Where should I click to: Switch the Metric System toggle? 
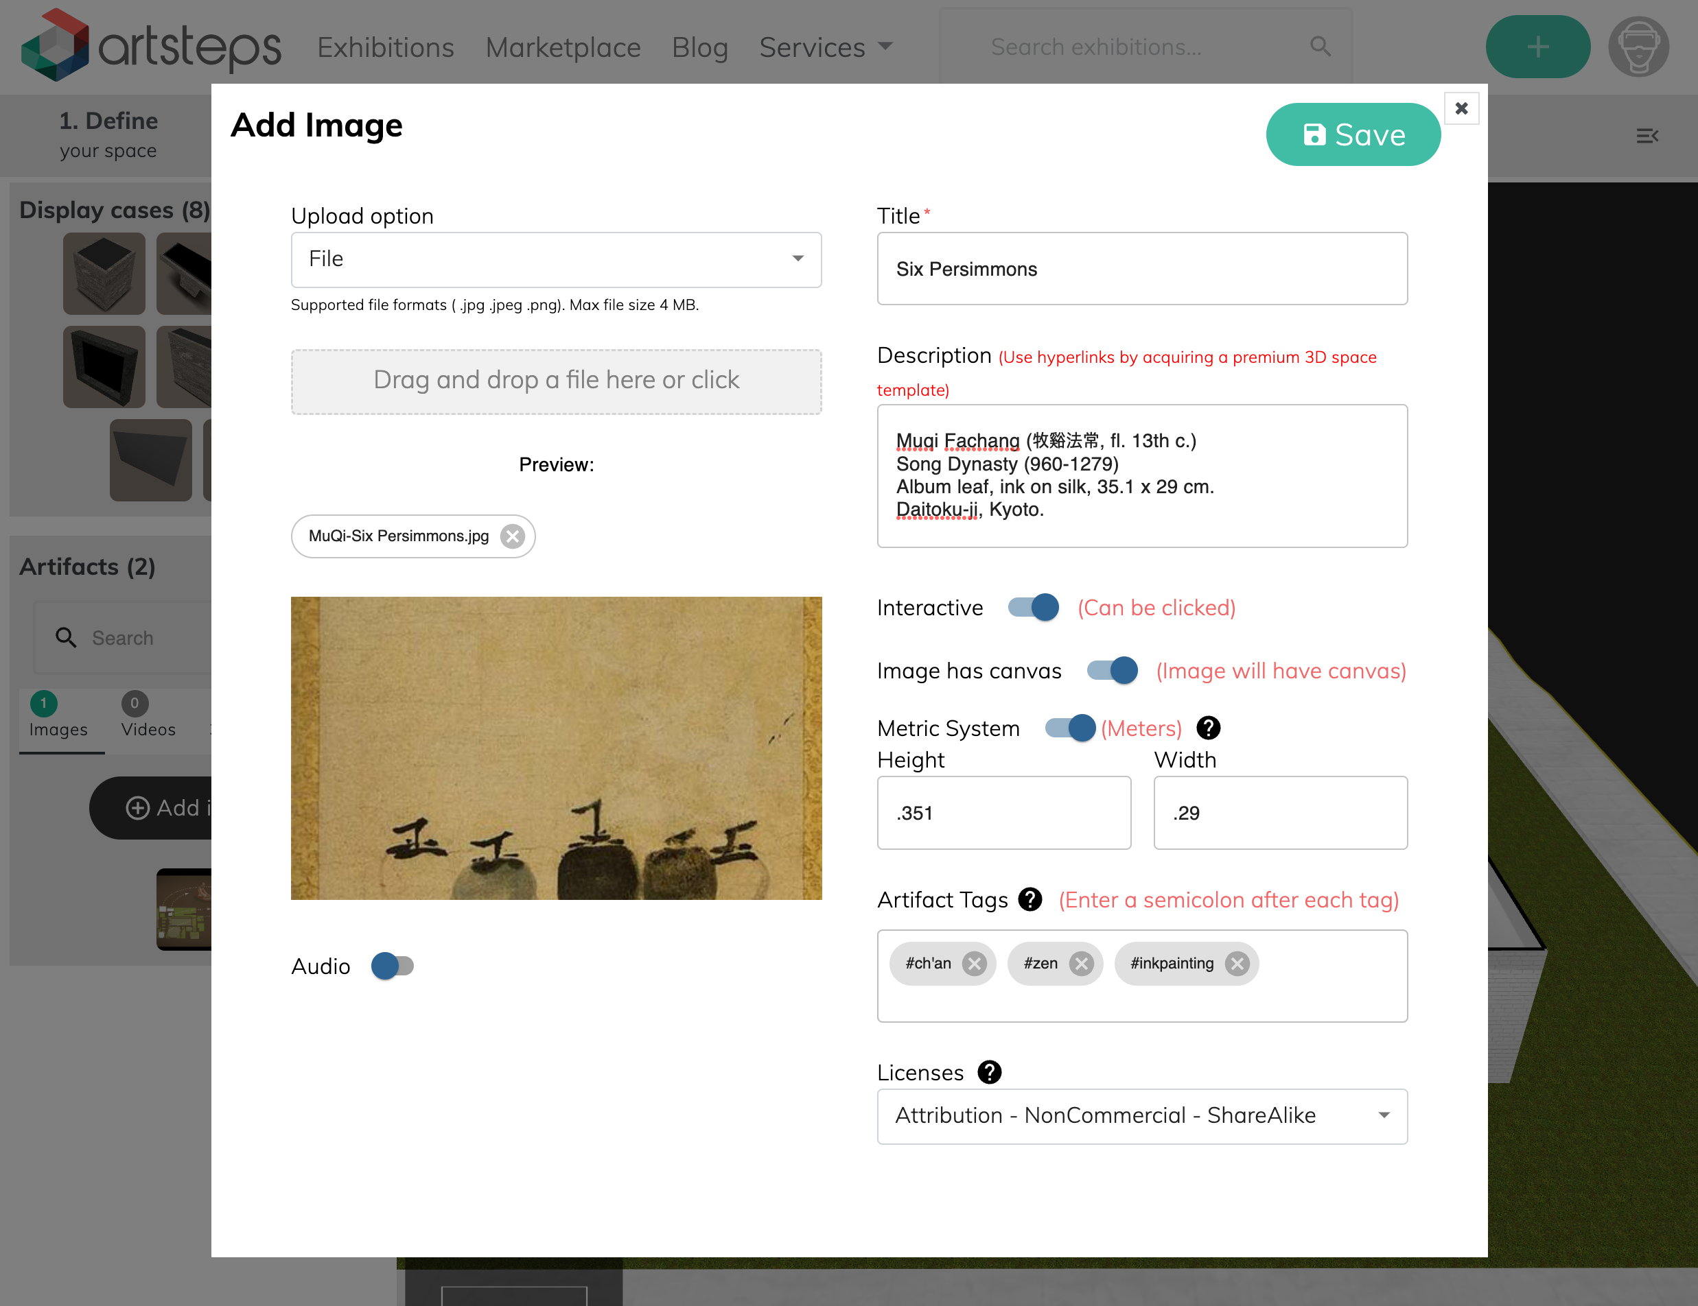click(x=1070, y=728)
